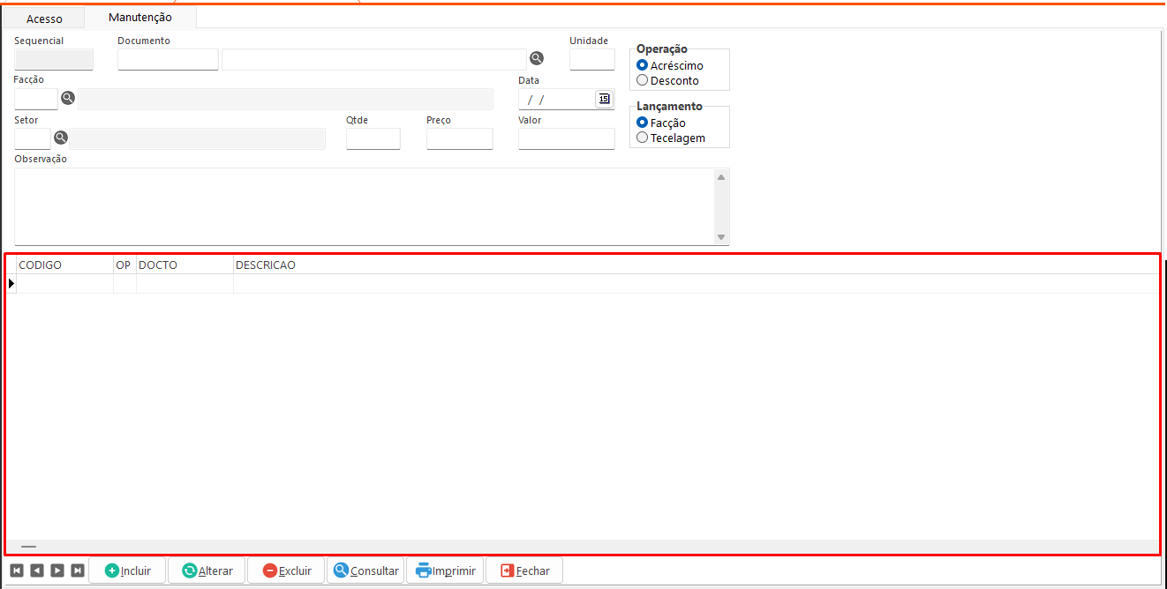Open the Data calendar picker
This screenshot has height=589, width=1167.
click(x=604, y=99)
